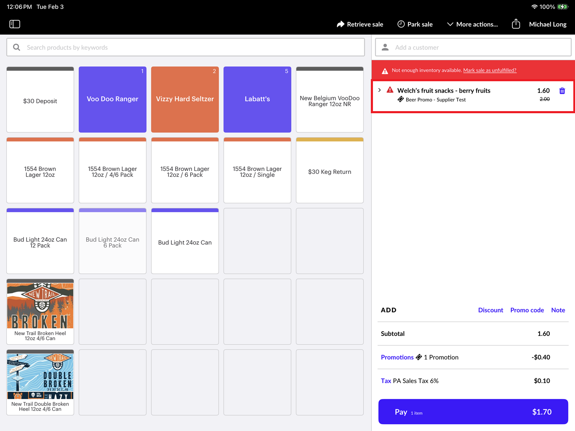
Task: Tap the Pay button
Action: pos(473,412)
